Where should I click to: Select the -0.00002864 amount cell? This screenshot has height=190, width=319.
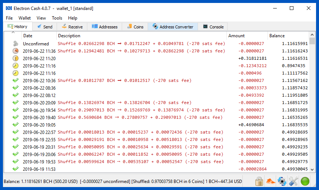[252, 169]
